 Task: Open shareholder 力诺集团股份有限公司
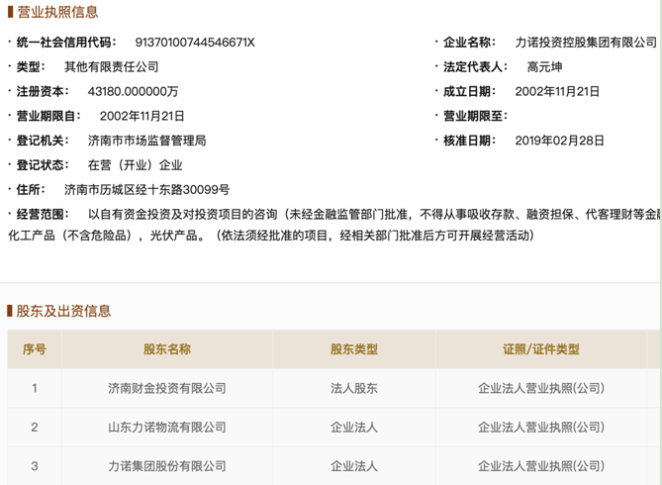tap(166, 465)
